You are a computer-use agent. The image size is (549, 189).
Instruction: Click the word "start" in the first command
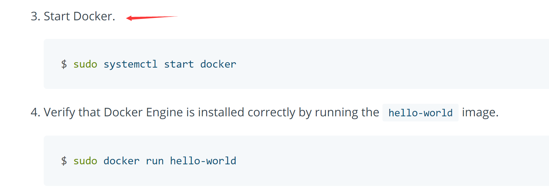[179, 64]
